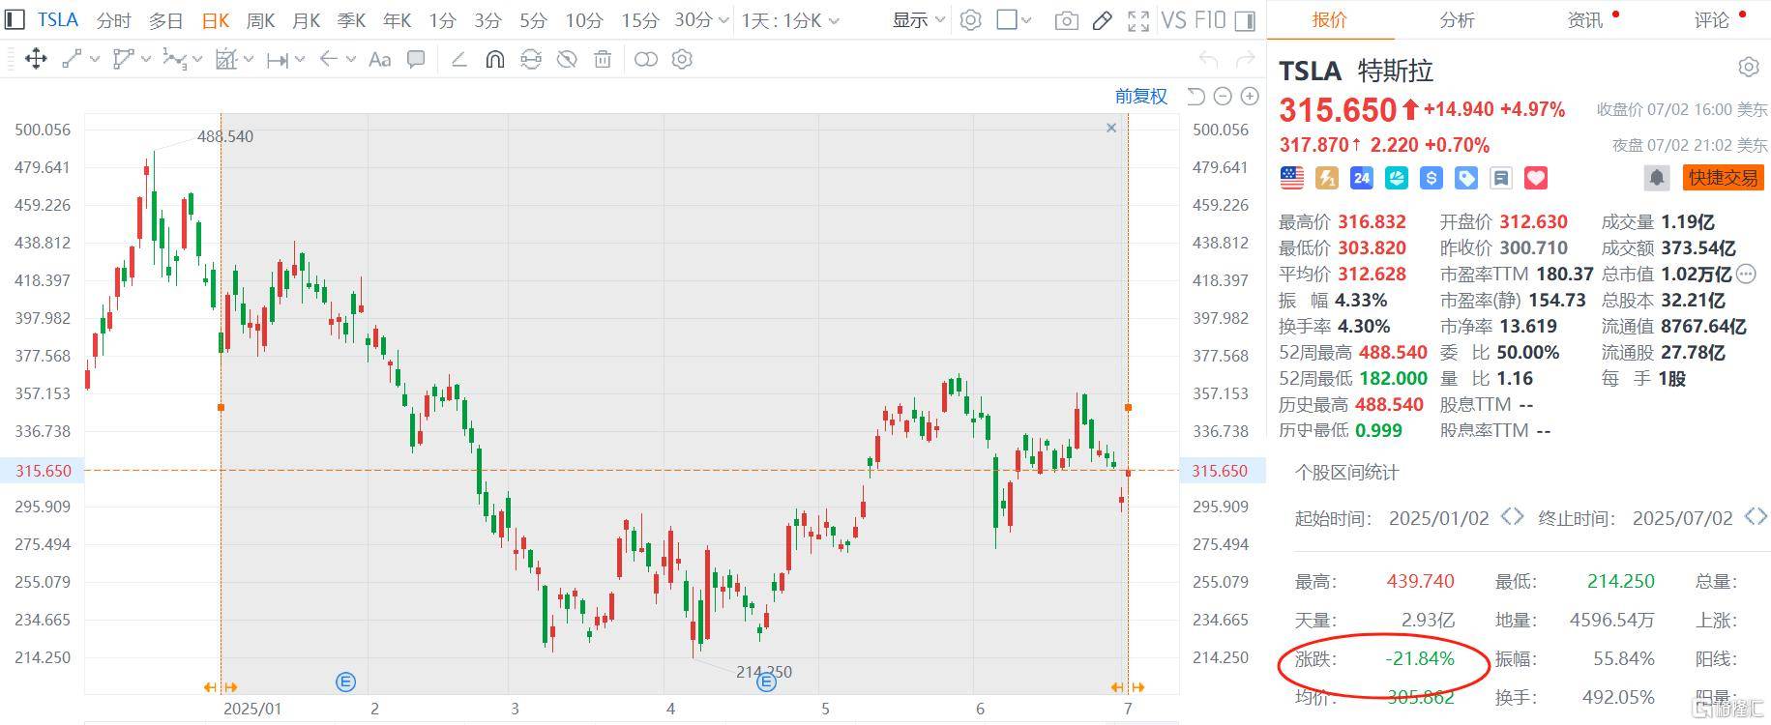
Task: Toggle the red heart favorite icon
Action: 1536,178
